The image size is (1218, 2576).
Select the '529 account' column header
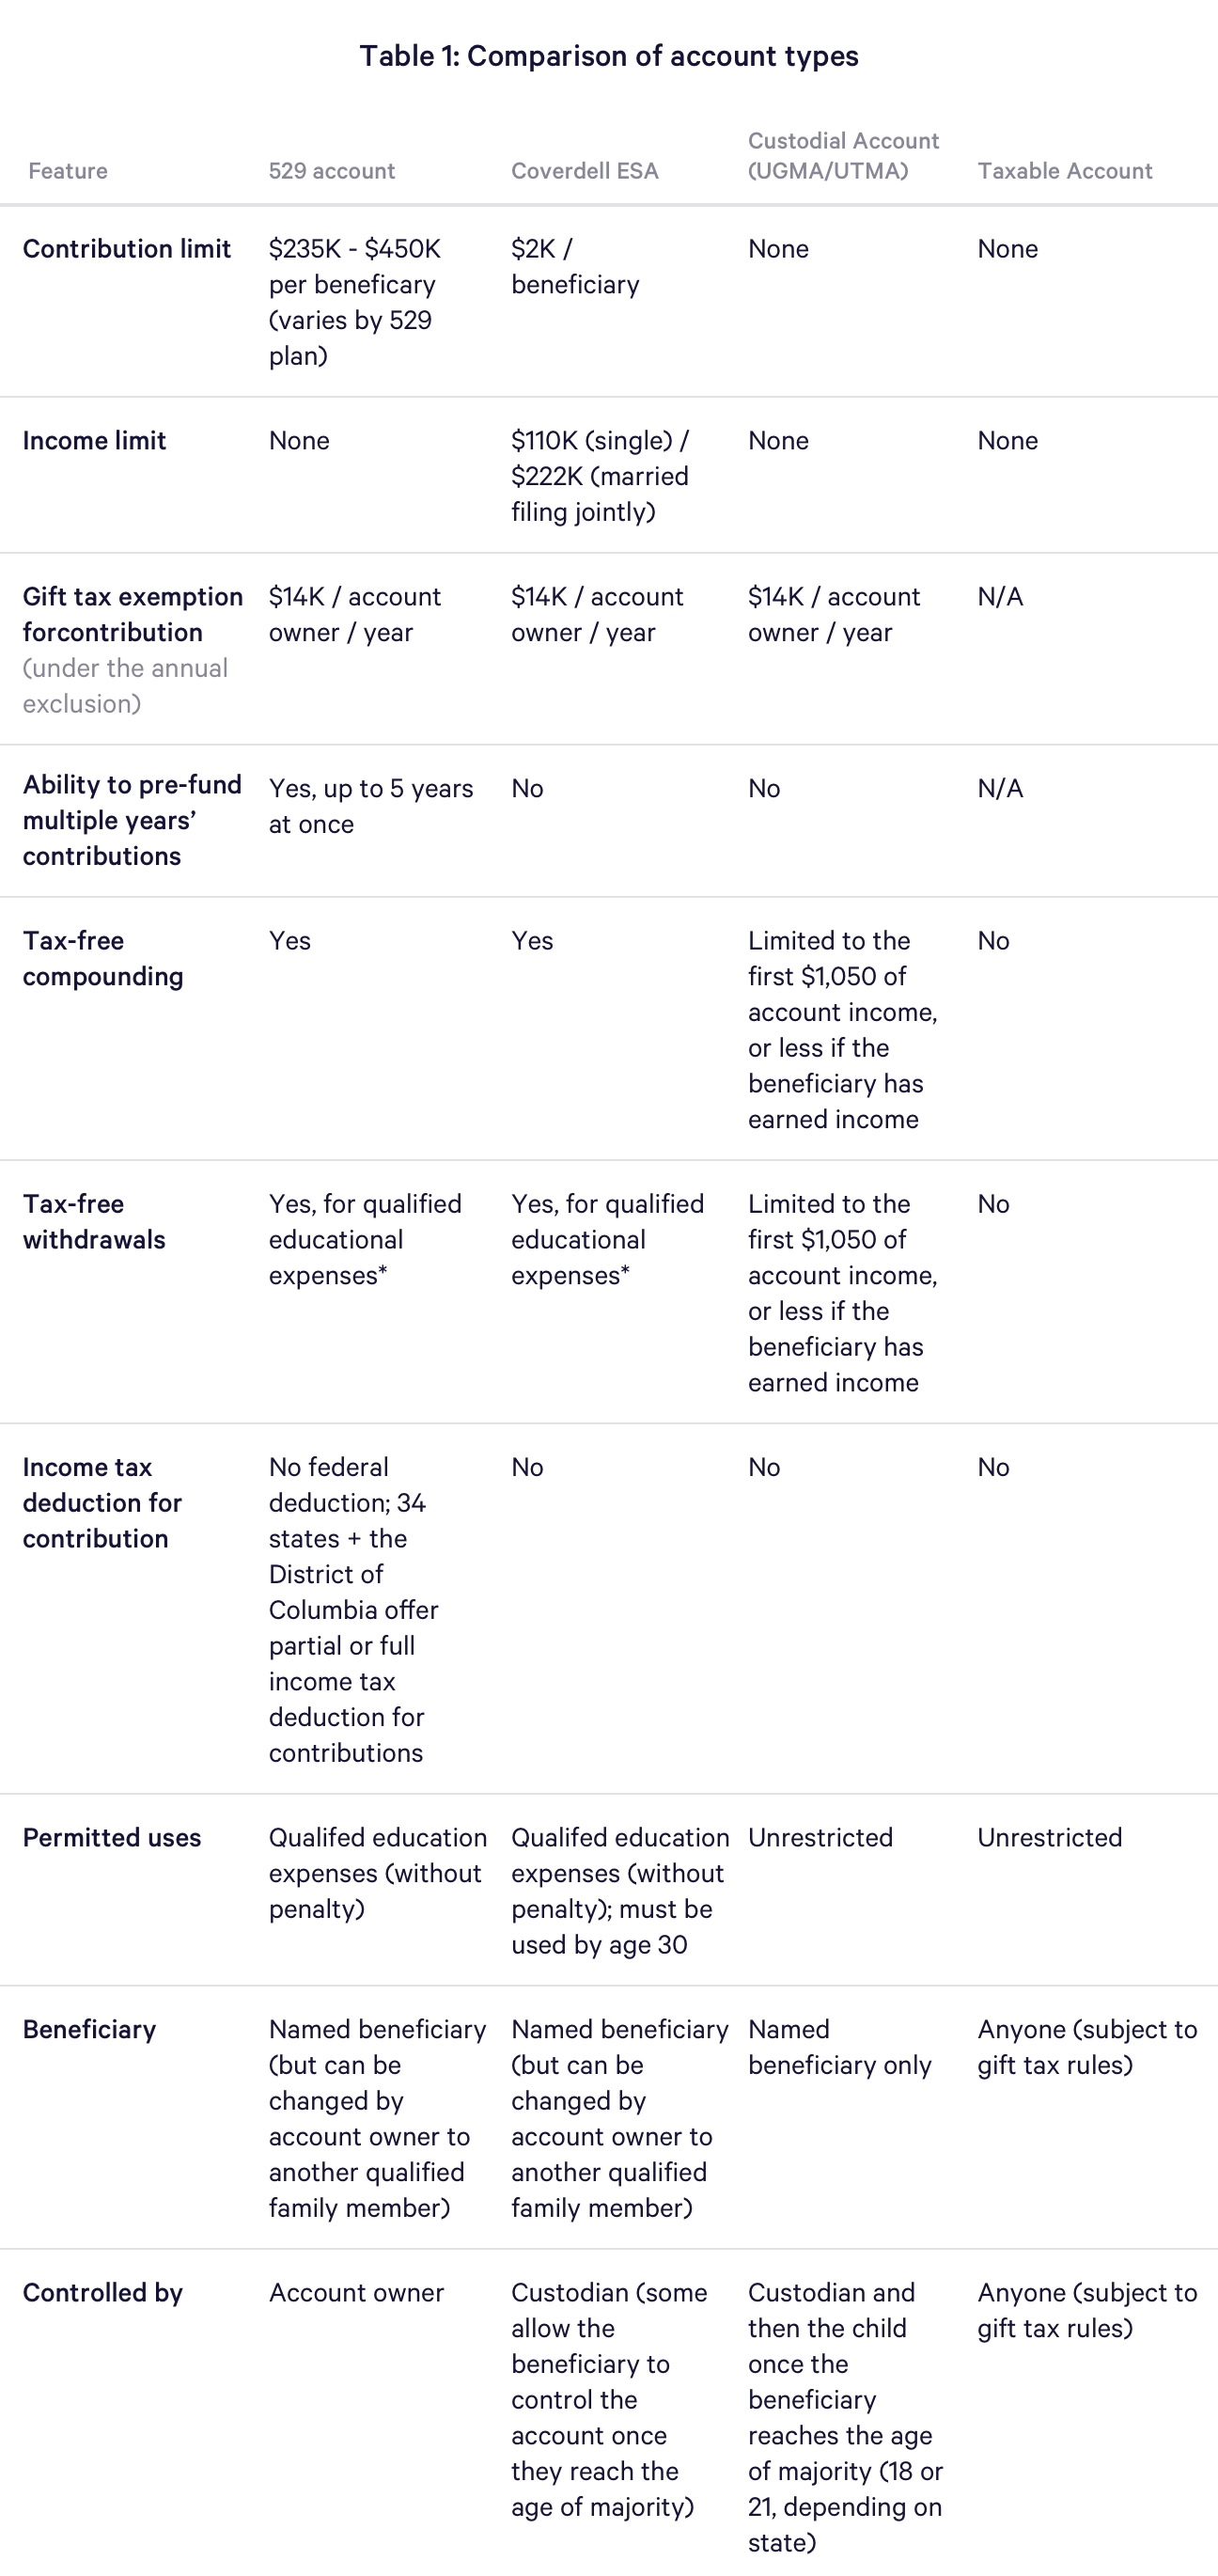coord(332,171)
